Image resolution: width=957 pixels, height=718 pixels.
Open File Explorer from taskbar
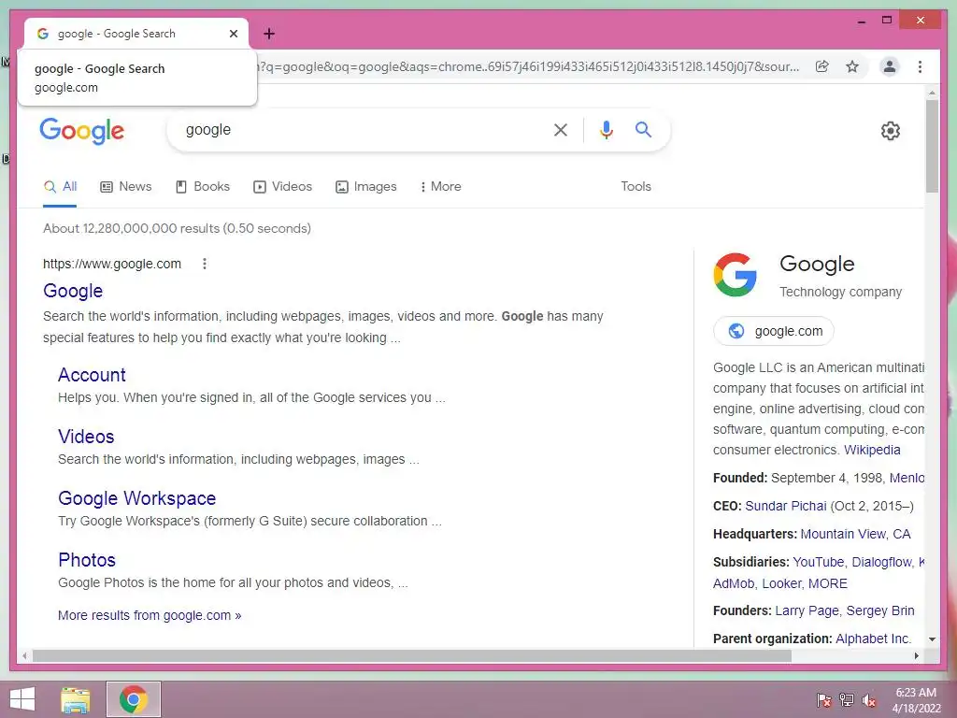tap(76, 699)
